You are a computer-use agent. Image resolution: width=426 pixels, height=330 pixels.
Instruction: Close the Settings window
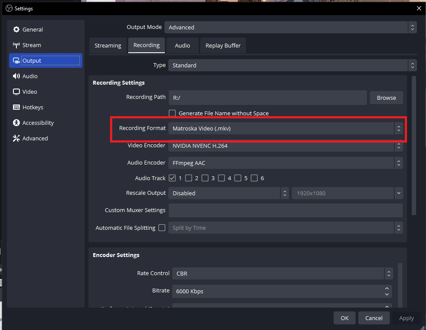tap(419, 9)
